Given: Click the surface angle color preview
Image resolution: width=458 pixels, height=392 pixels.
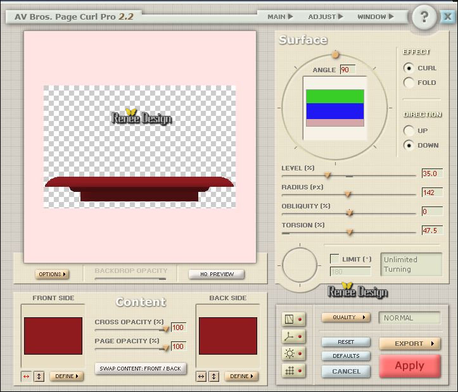Looking at the screenshot, I should coord(335,108).
